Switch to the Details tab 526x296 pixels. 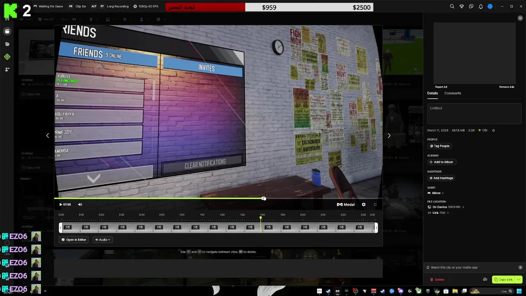[432, 93]
